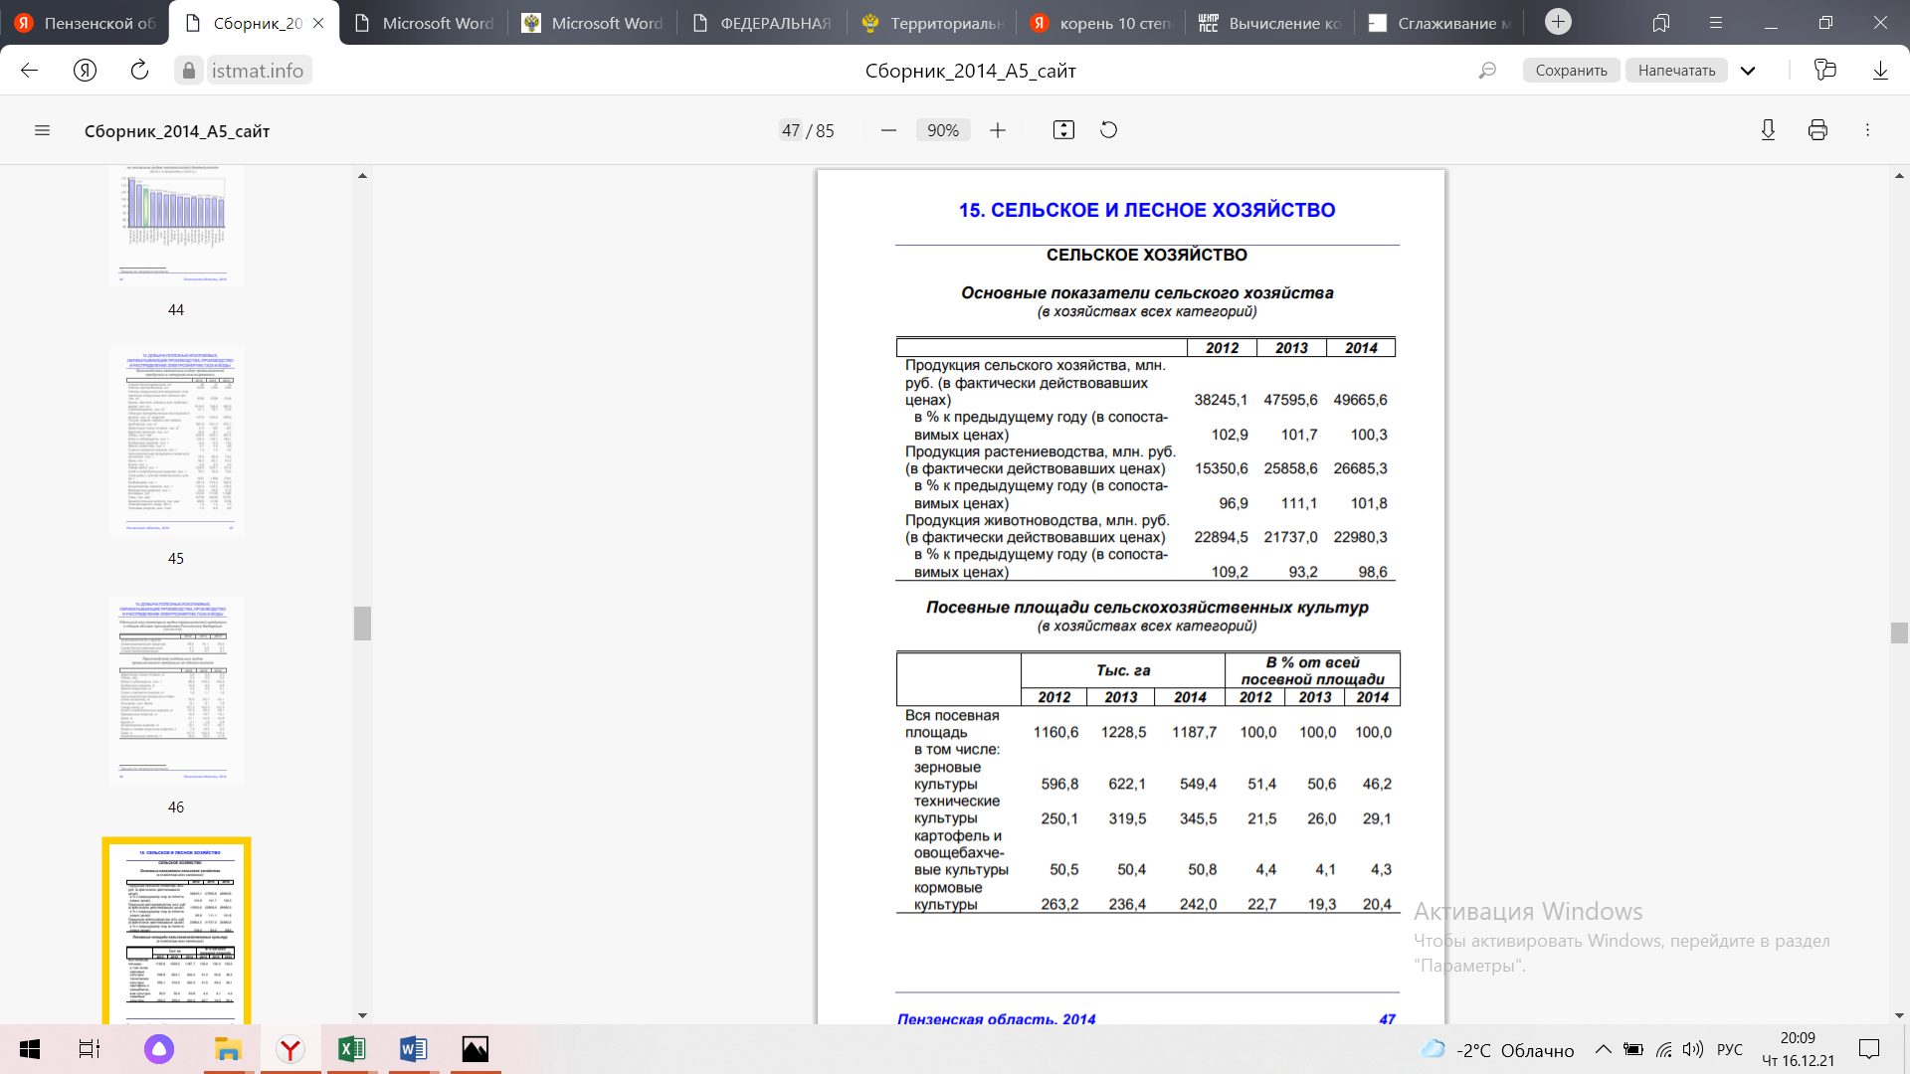Switch to the корень 10 степ tab

[1100, 23]
